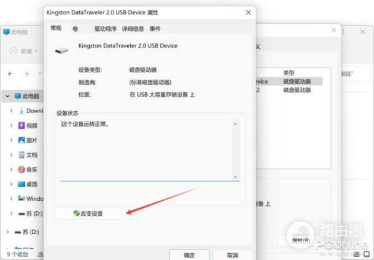This screenshot has width=374, height=260.
Task: Expand the 文档 tree node
Action: tap(11, 155)
